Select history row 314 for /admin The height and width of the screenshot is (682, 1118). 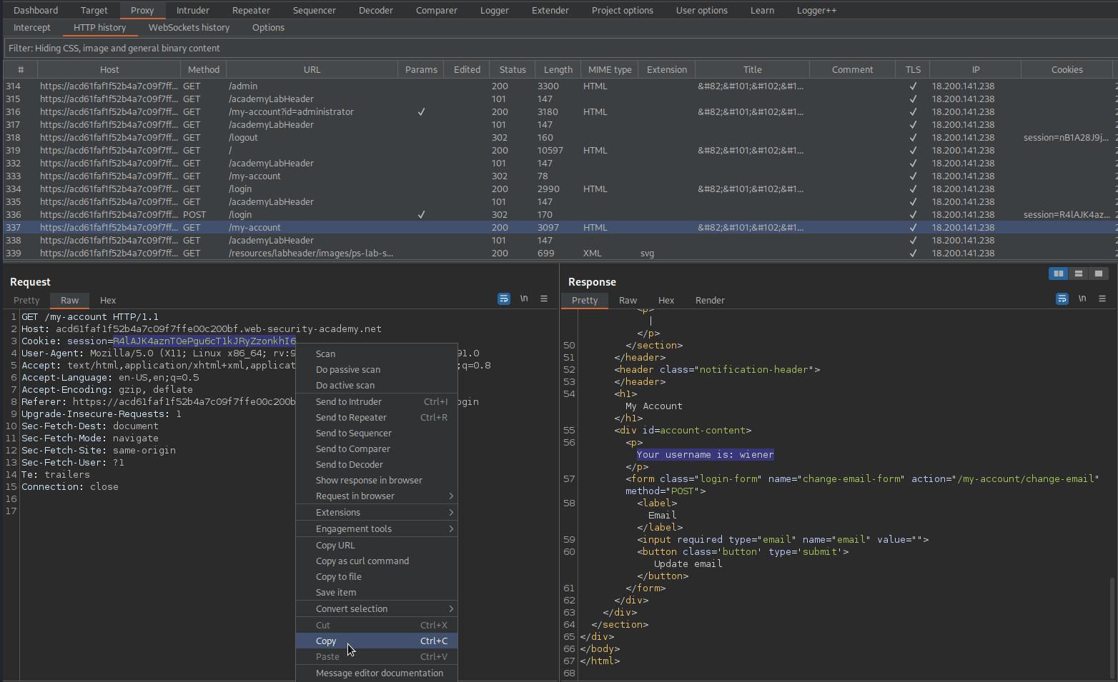(560, 86)
